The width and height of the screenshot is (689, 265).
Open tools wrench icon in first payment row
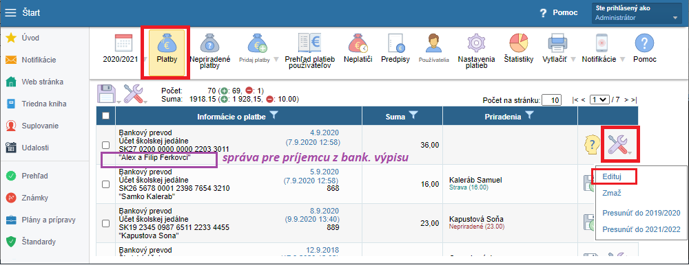tap(618, 144)
